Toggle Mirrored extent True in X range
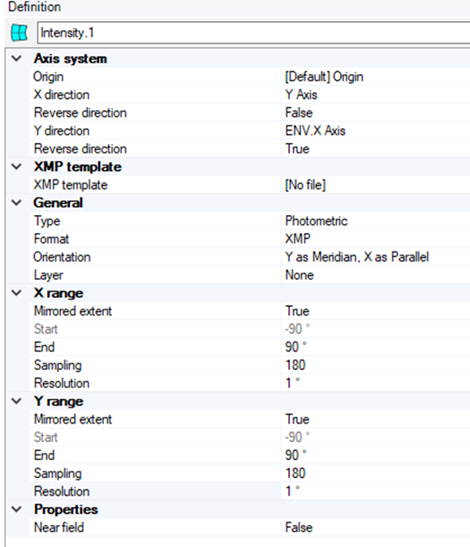Viewport: 470px width, 547px height. tap(376, 311)
